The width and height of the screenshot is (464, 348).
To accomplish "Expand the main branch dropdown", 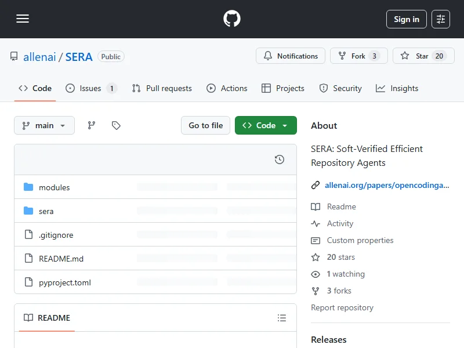I will tap(44, 125).
